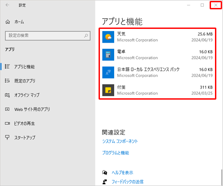
Task: Open スタートアップ settings page
Action: 25,137
